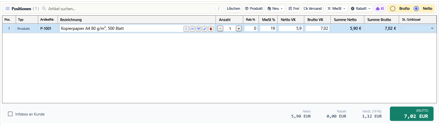Click the MwSt % field showing 19

click(x=268, y=29)
